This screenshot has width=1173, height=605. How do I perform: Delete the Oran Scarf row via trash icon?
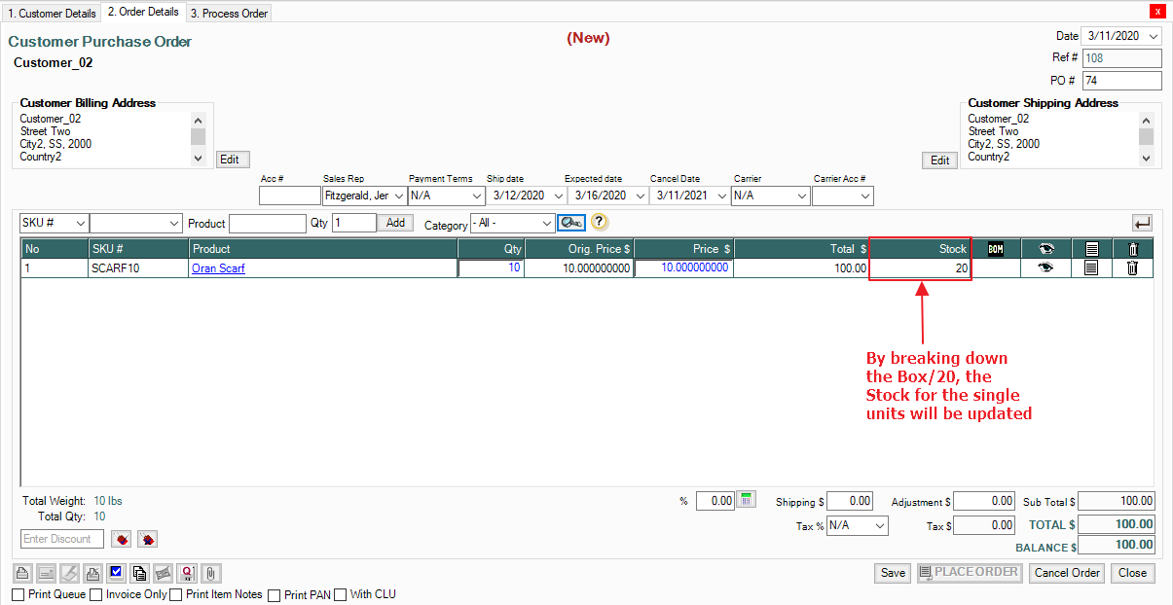click(1132, 268)
